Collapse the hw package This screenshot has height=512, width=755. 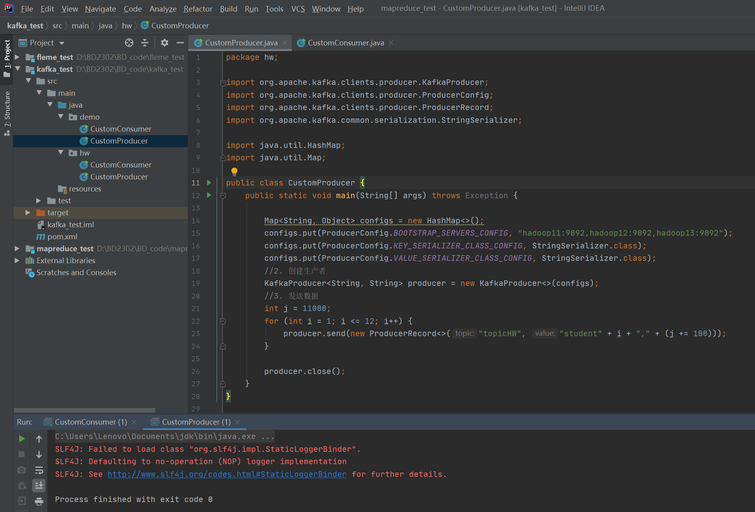(x=61, y=153)
